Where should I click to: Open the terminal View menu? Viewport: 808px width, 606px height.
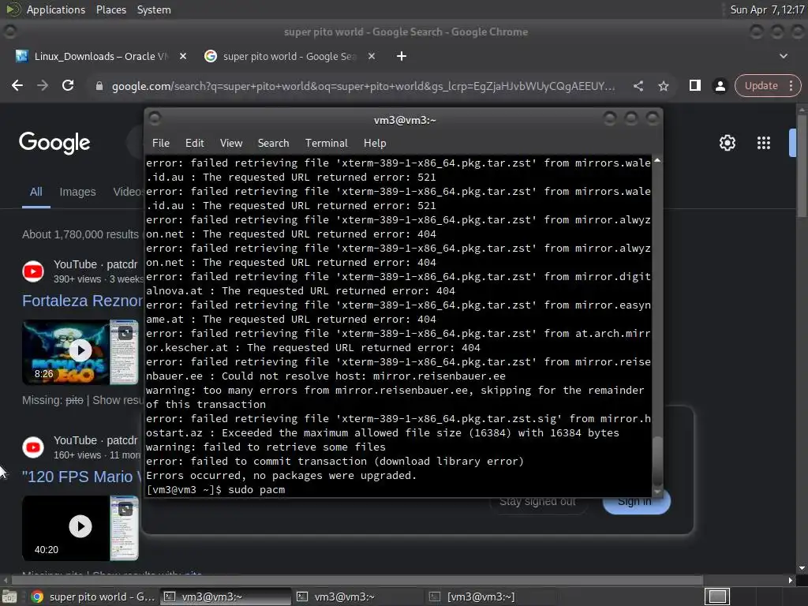[x=231, y=144]
